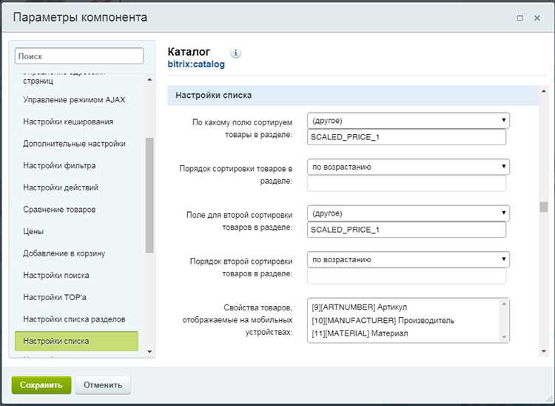The width and height of the screenshot is (555, 406).
Task: Click the Отменить button
Action: pyautogui.click(x=103, y=385)
